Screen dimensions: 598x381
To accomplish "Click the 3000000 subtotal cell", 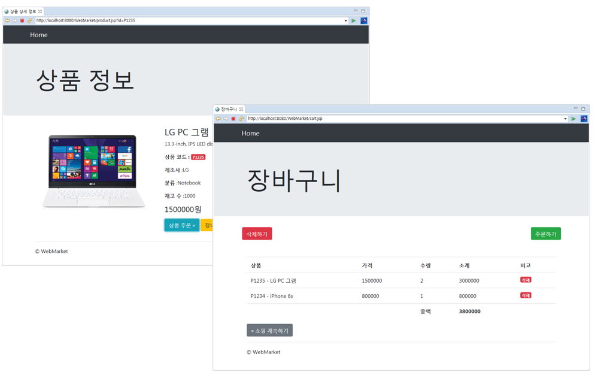I will [x=469, y=280].
